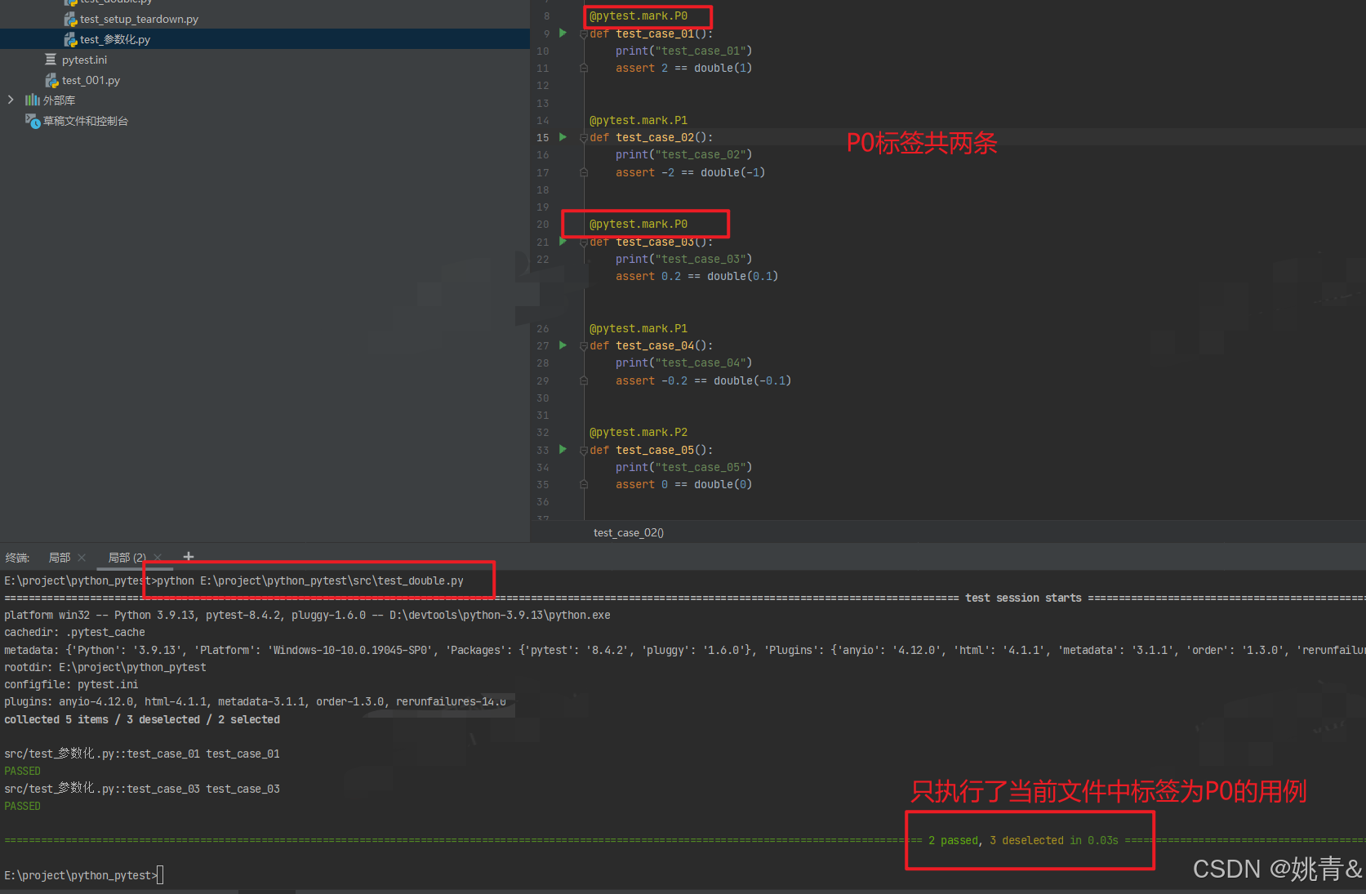
Task: Click the @pytest.mark.P1 decorator above test_case_04
Action: pyautogui.click(x=639, y=328)
